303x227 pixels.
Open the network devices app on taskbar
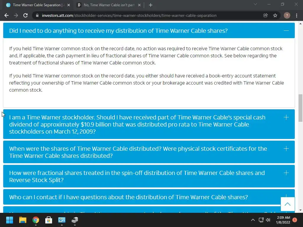coord(75,220)
